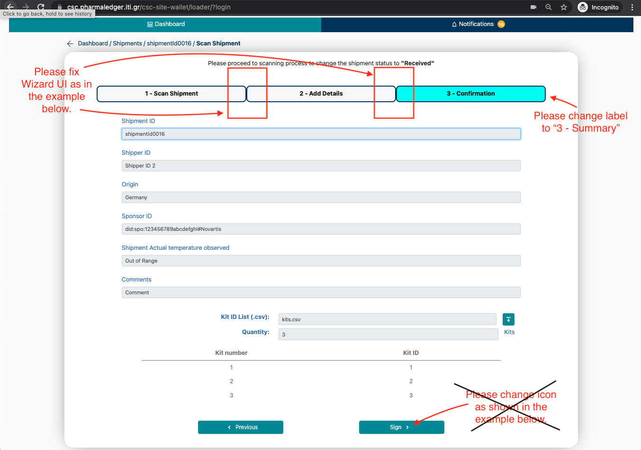Click the Dashboard grid icon in header
The image size is (641, 450).
pyautogui.click(x=150, y=24)
